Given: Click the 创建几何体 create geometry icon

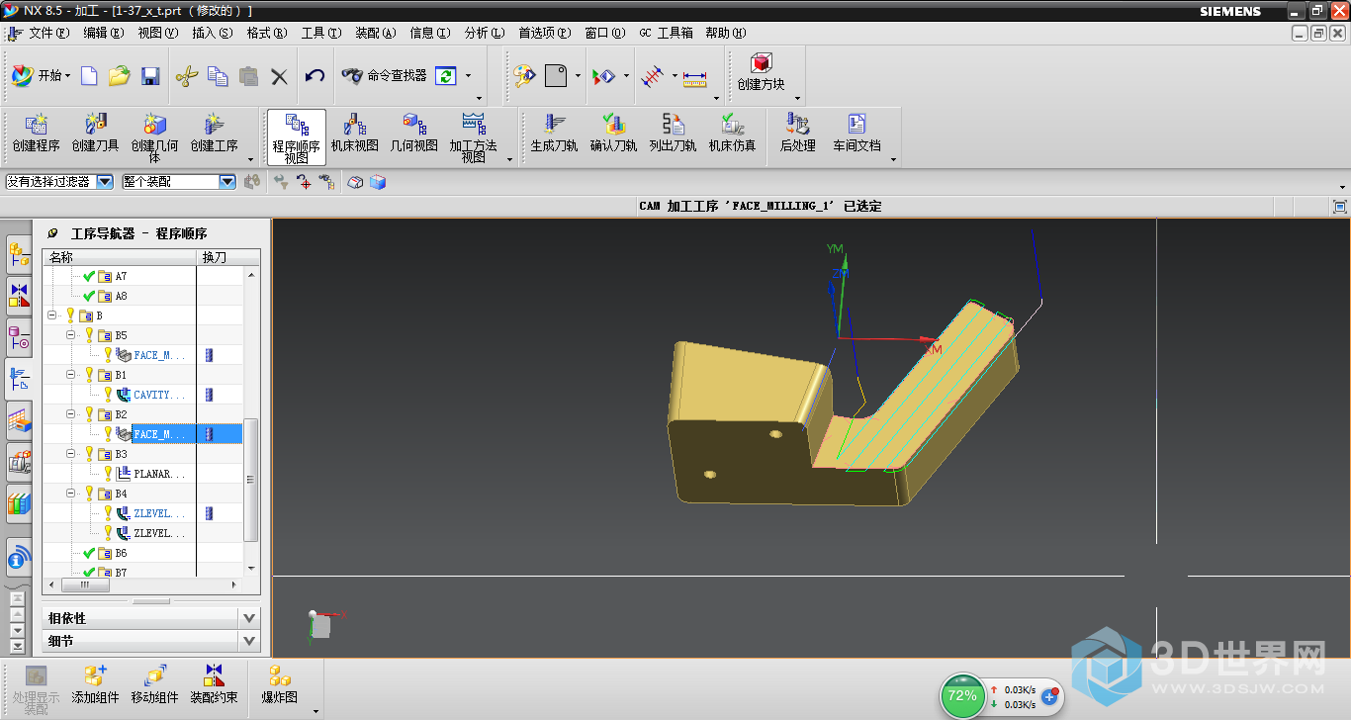Looking at the screenshot, I should (x=155, y=137).
